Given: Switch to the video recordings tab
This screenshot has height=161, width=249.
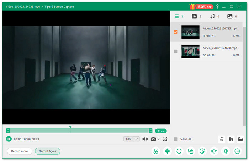Looking at the screenshot, I should (196, 16).
